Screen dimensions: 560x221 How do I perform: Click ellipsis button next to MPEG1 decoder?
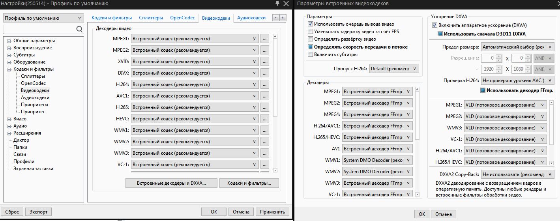(x=265, y=39)
